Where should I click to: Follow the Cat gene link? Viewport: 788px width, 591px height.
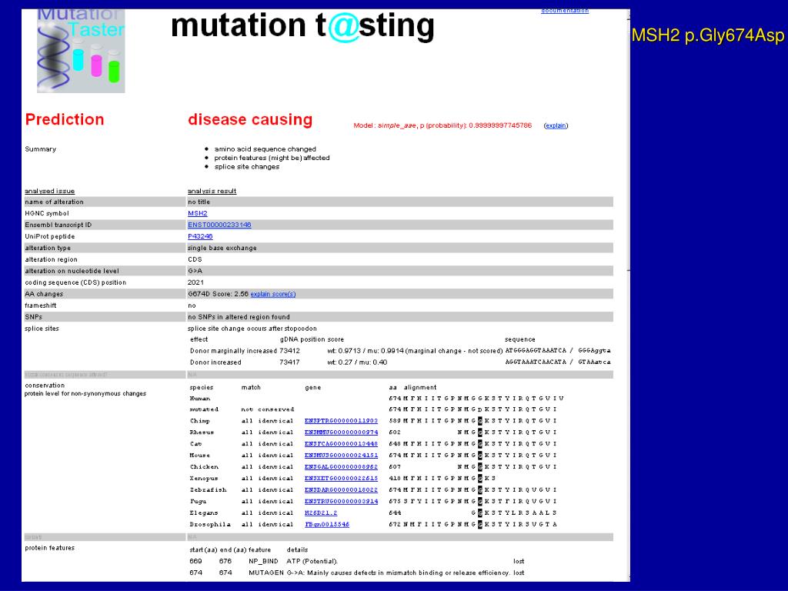(x=341, y=444)
